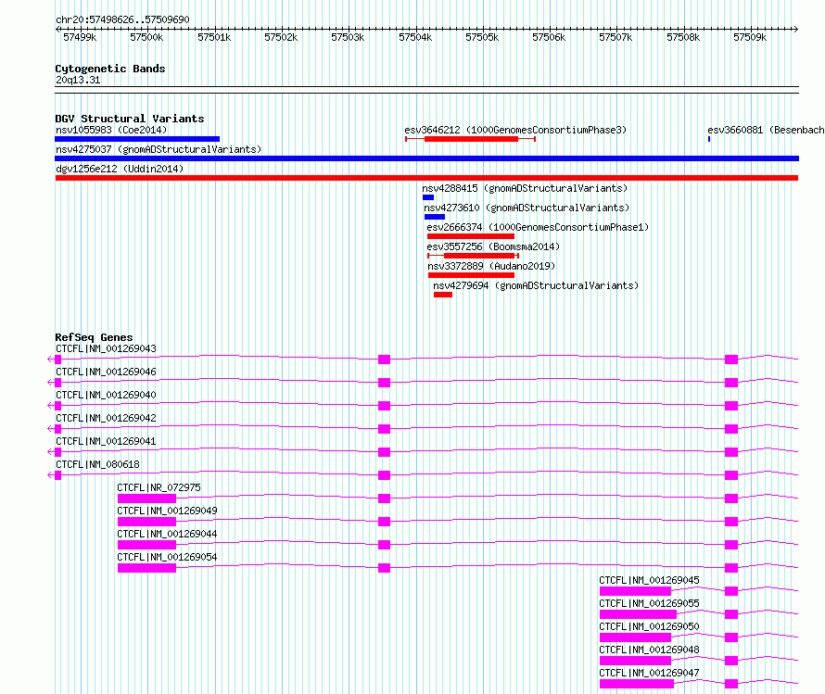Select the red esv3646212 variant bar
This screenshot has height=694, width=825.
pos(471,139)
